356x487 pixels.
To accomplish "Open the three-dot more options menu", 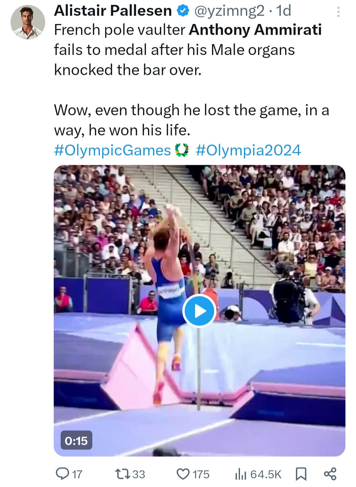I will (x=338, y=13).
